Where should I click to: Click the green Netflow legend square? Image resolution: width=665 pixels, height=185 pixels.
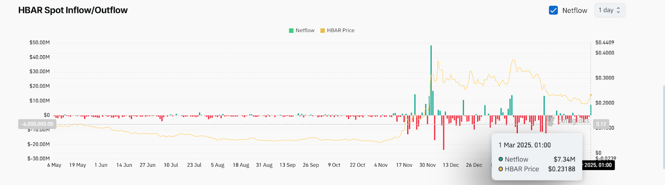tap(291, 30)
